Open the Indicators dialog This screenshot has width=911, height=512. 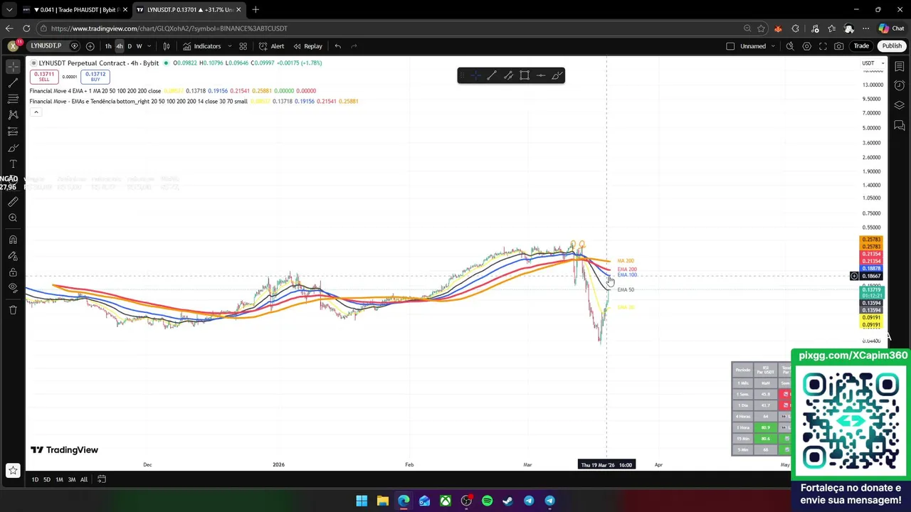click(202, 46)
